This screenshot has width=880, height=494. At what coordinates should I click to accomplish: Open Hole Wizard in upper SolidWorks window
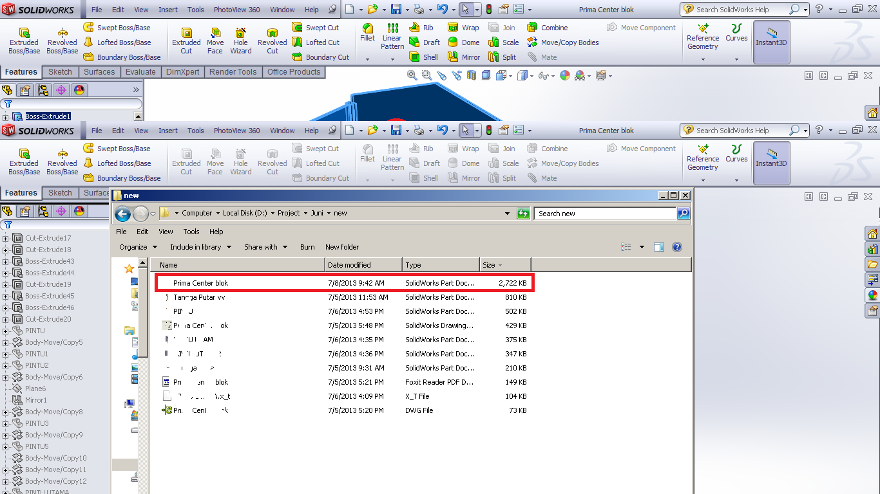point(241,41)
